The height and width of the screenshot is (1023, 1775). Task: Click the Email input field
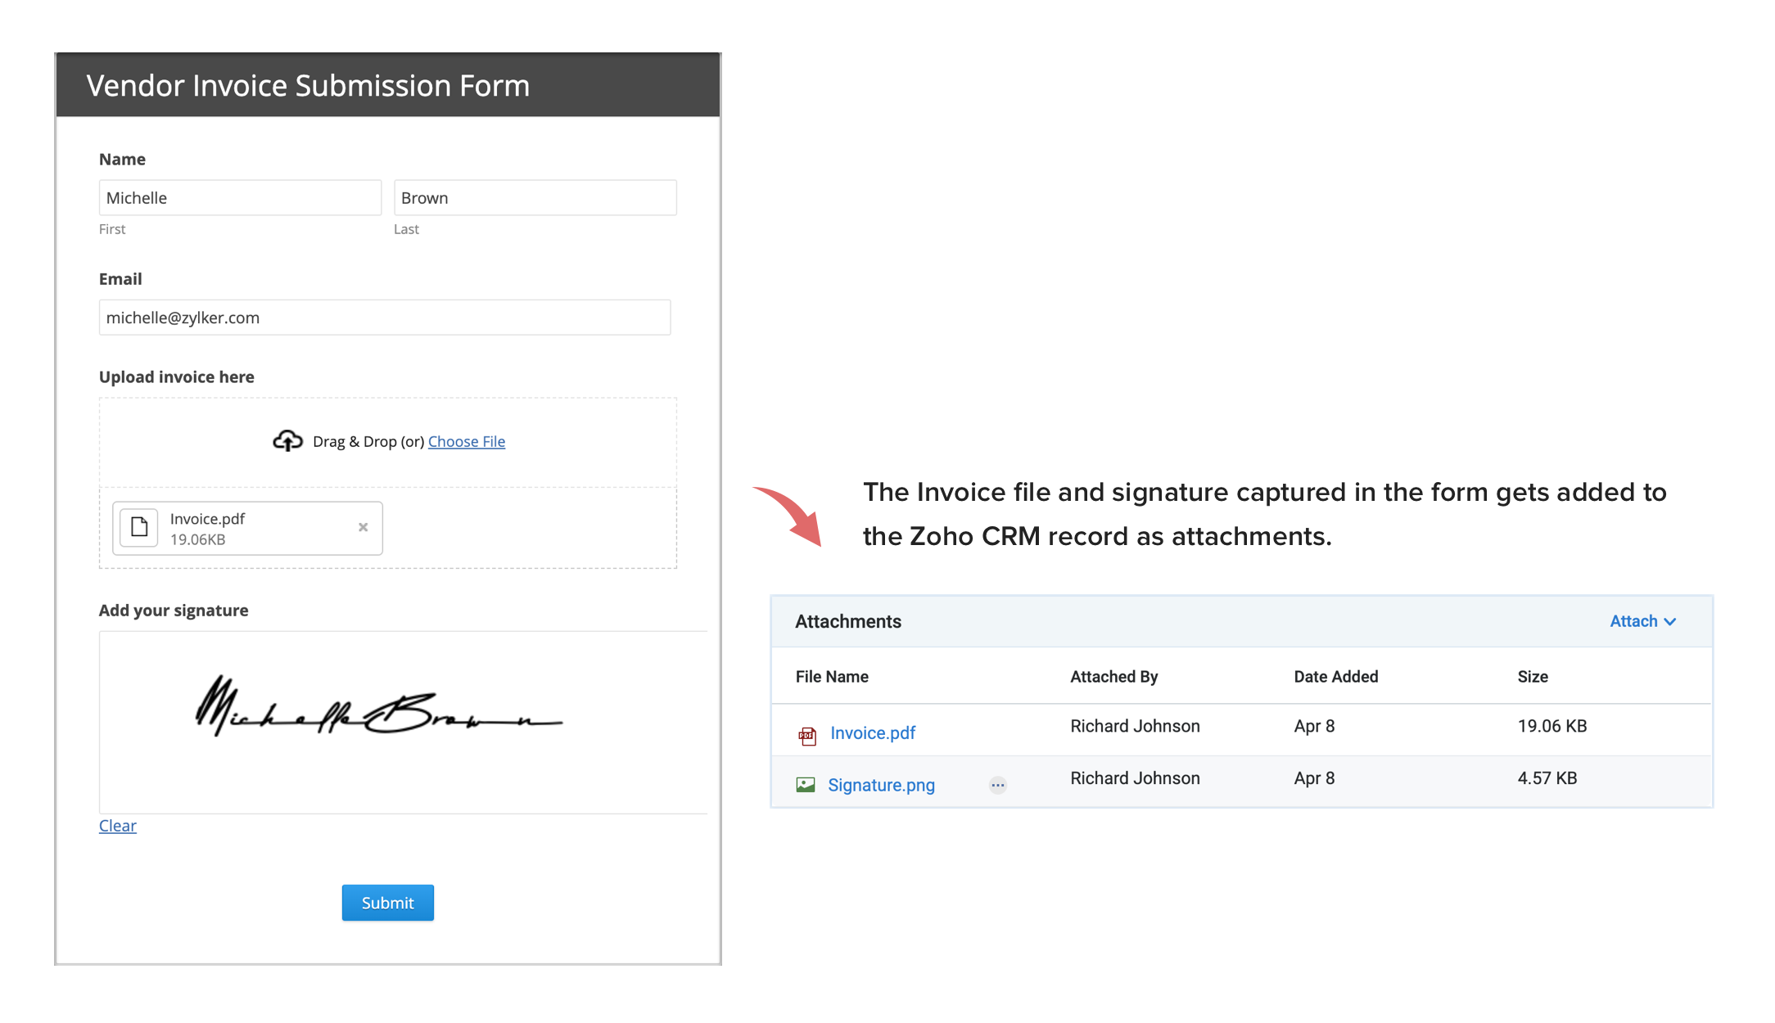(384, 318)
